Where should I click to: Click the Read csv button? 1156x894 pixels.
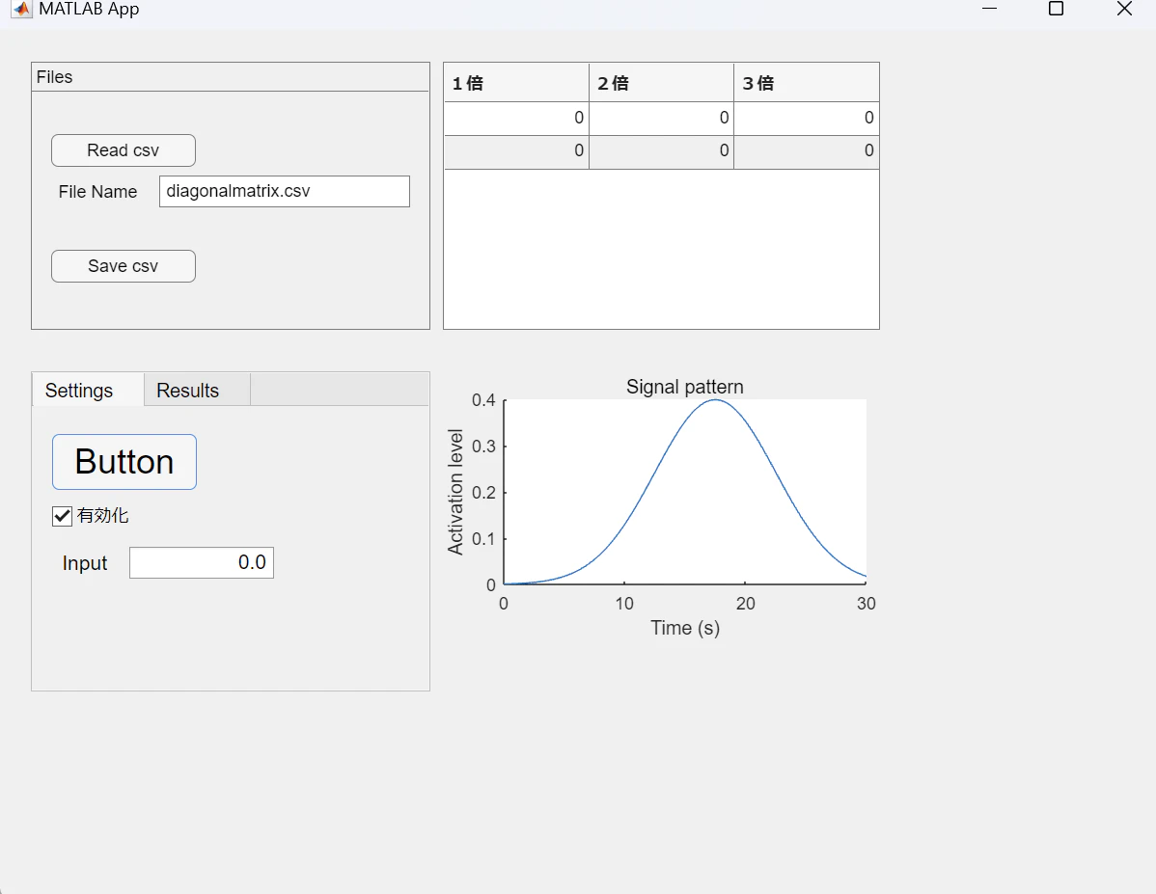coord(124,150)
